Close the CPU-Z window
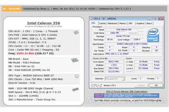The image size is (169, 112). point(161,19)
